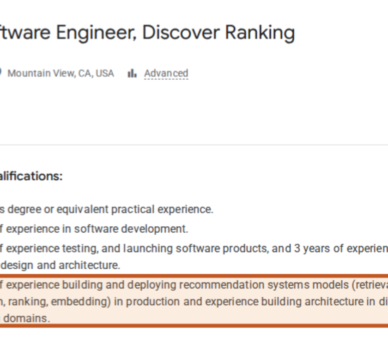Click the word Engineer in the title
The image size is (388, 341).
click(97, 33)
